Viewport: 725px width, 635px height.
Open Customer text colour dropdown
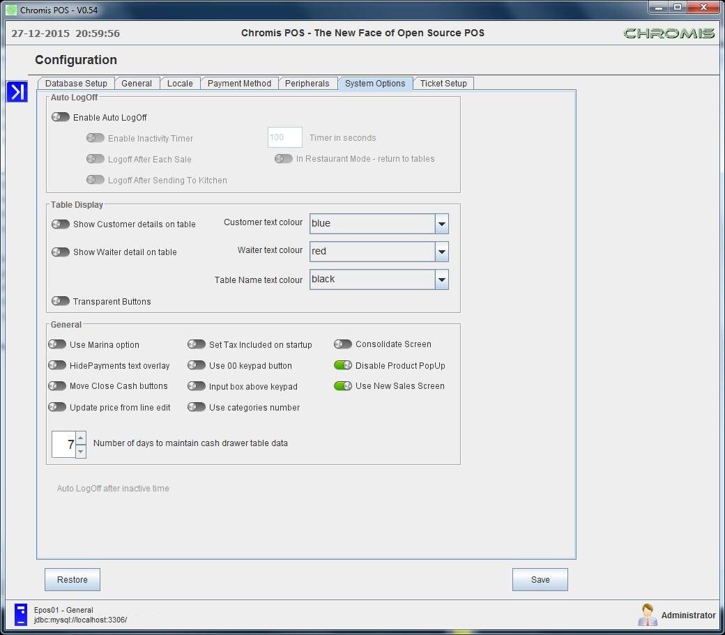coord(441,224)
